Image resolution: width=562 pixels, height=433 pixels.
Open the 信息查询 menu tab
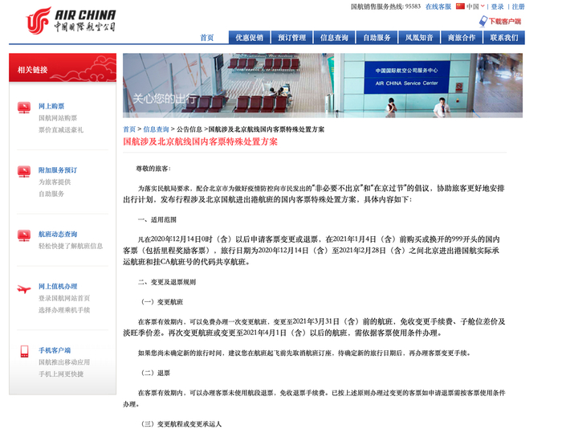[x=334, y=37]
